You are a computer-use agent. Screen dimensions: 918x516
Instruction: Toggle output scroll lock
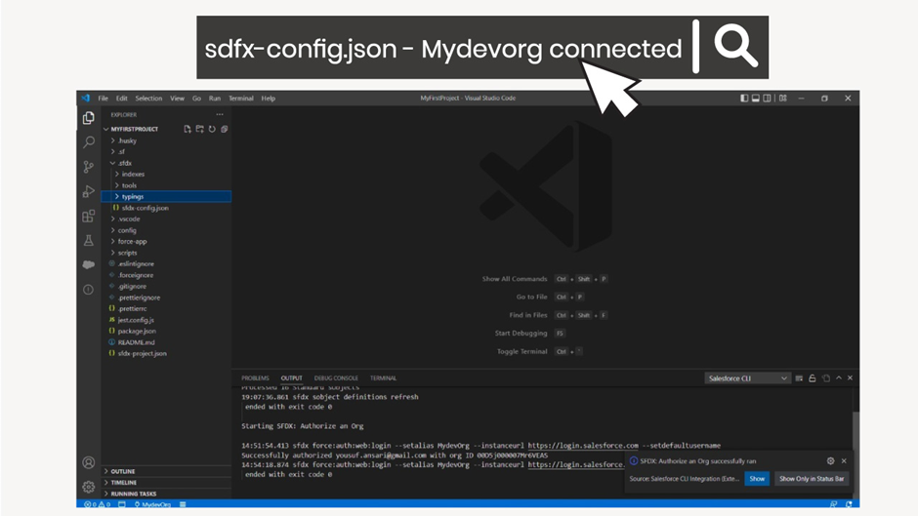(812, 378)
